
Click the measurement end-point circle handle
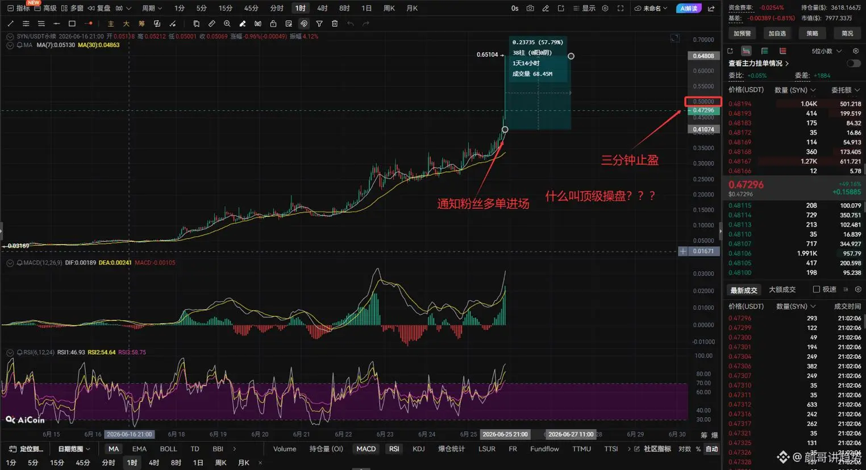tap(571, 56)
